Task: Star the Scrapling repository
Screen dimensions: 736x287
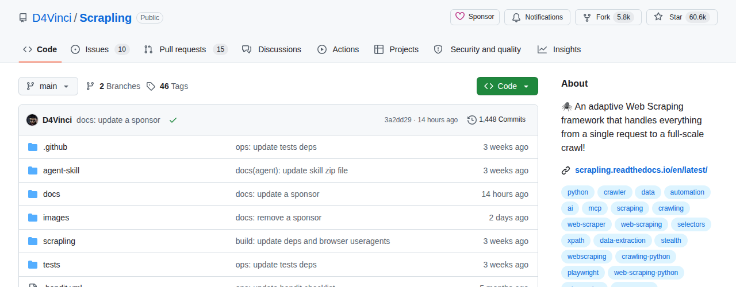Action: pos(682,17)
